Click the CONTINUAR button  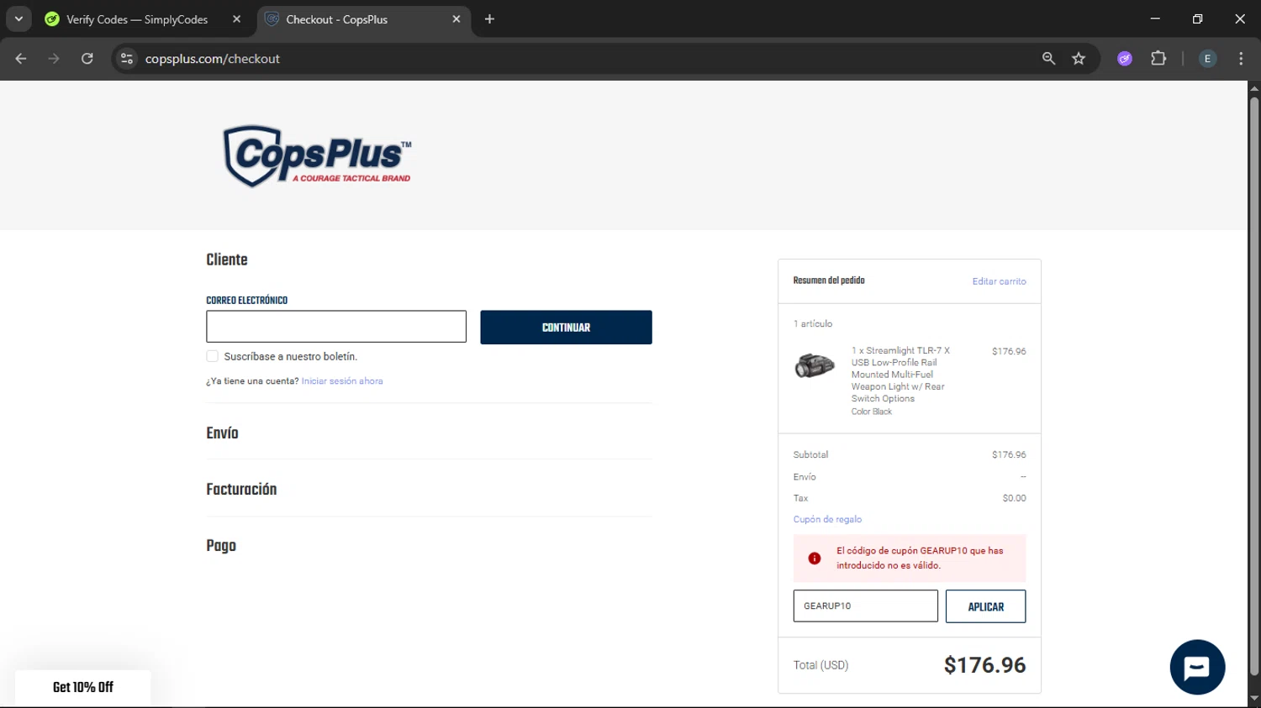[566, 328]
